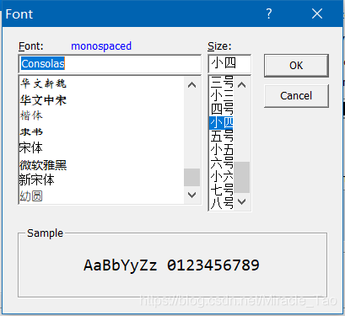Select size 小三 in size list
The image size is (345, 316).
pos(222,95)
